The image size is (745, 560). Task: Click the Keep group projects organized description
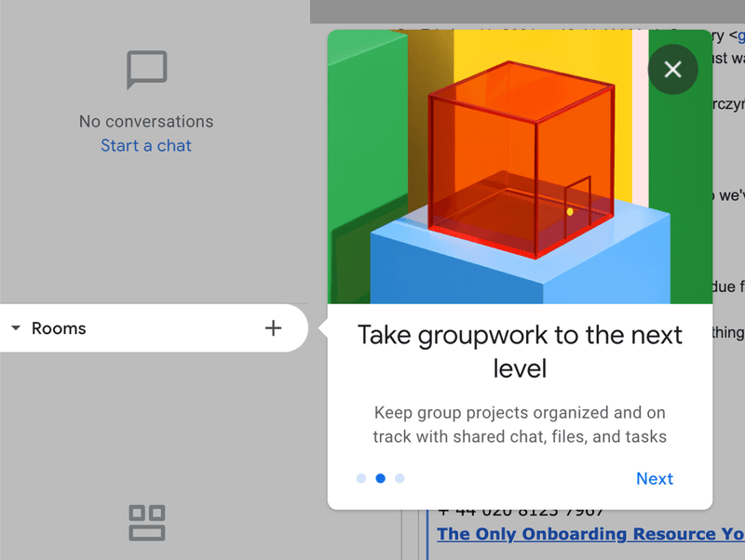click(520, 424)
